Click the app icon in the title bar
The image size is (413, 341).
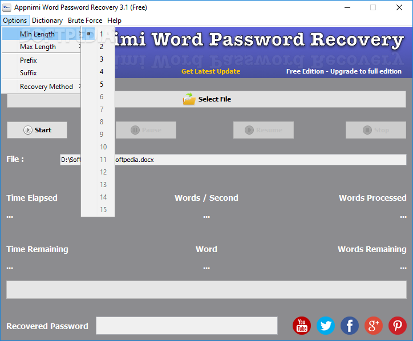point(7,7)
